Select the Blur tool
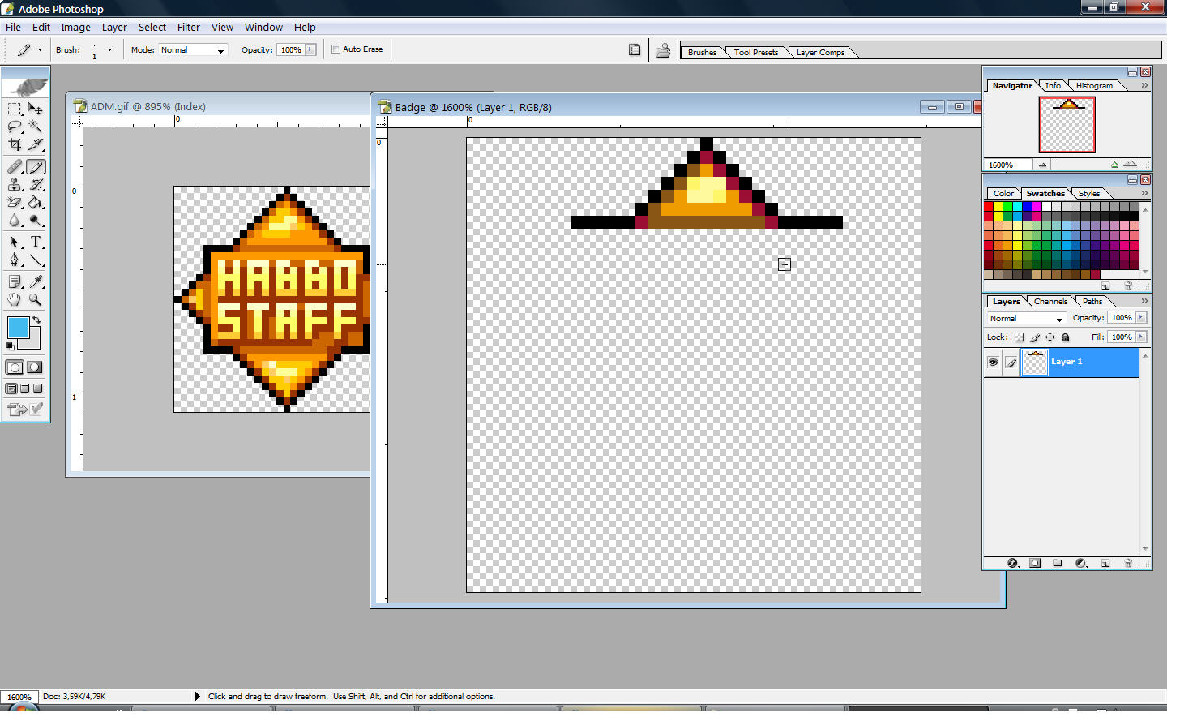Viewport: 1180px width, 717px height. coord(15,221)
